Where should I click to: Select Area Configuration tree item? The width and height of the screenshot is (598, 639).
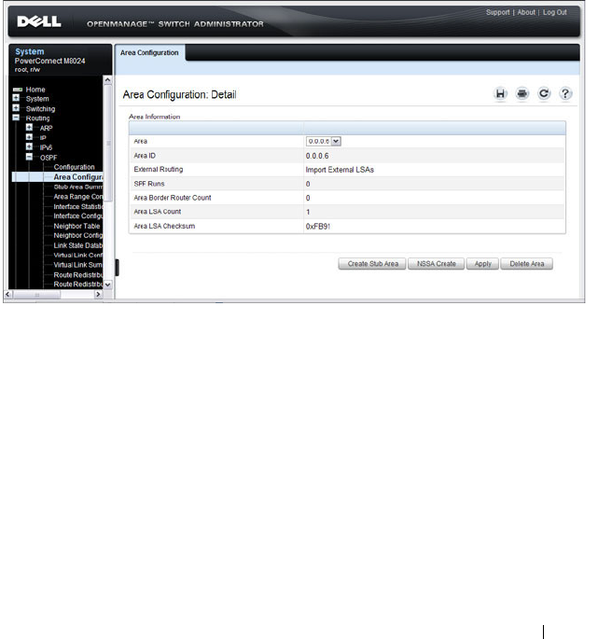pos(77,177)
